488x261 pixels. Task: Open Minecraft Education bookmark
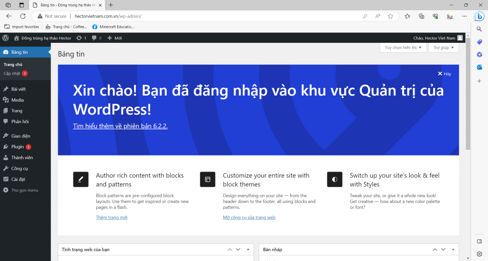[113, 27]
